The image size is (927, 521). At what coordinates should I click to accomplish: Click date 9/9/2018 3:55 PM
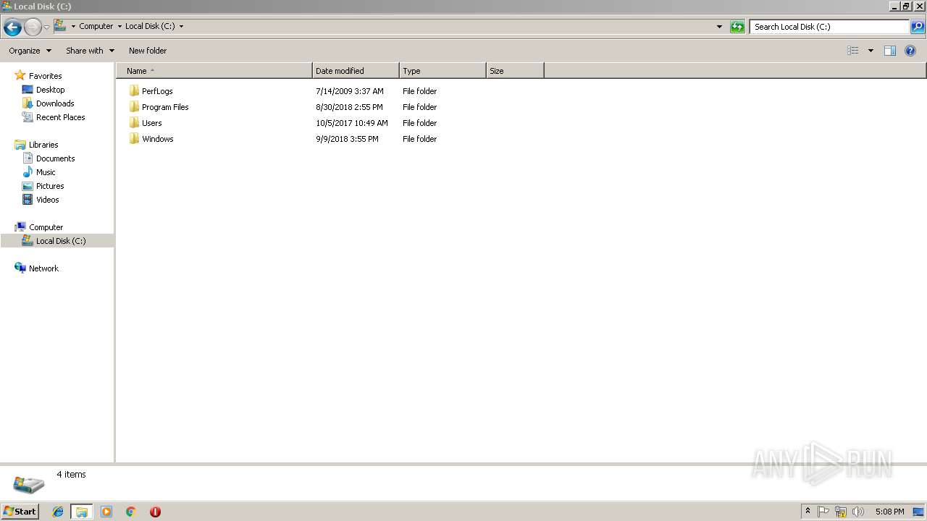[x=347, y=139]
